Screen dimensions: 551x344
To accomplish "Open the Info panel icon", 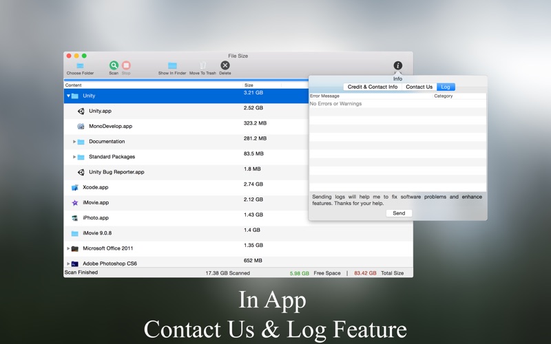I will tap(398, 65).
